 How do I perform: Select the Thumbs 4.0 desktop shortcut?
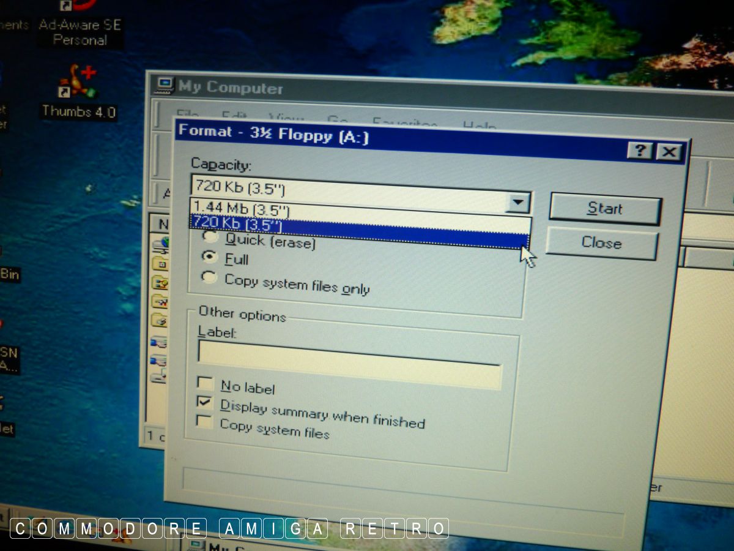(78, 91)
